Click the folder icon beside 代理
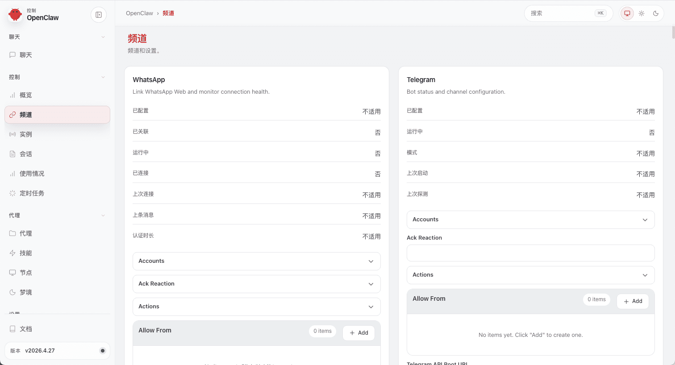The height and width of the screenshot is (365, 675). [12, 233]
